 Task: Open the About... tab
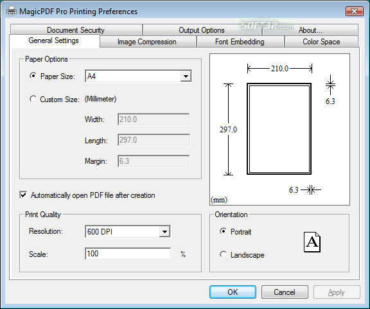[310, 30]
